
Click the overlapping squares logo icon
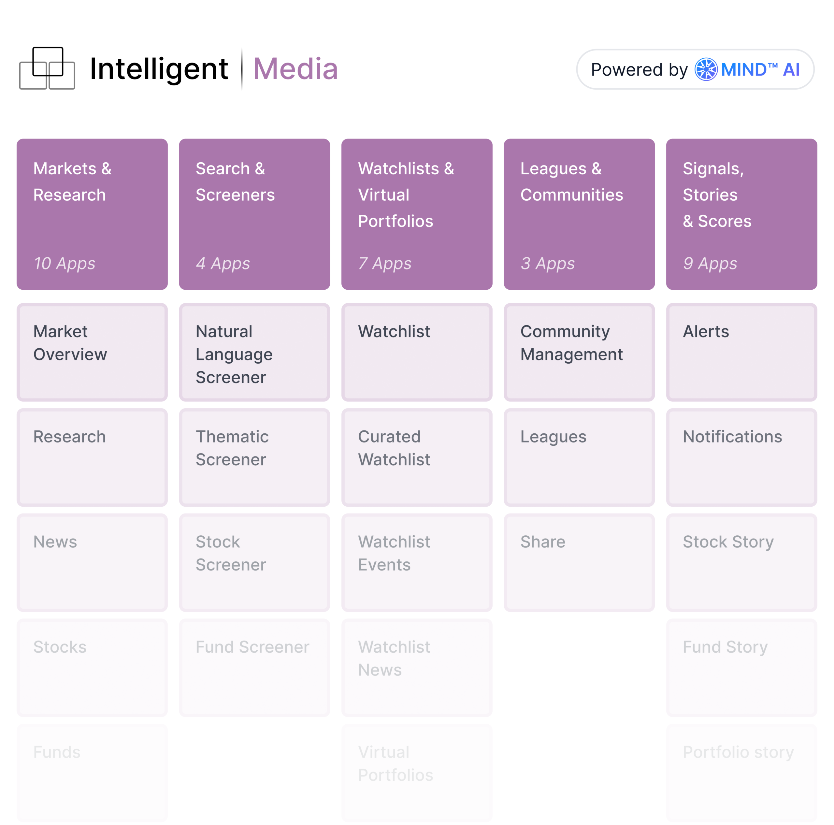coord(47,68)
